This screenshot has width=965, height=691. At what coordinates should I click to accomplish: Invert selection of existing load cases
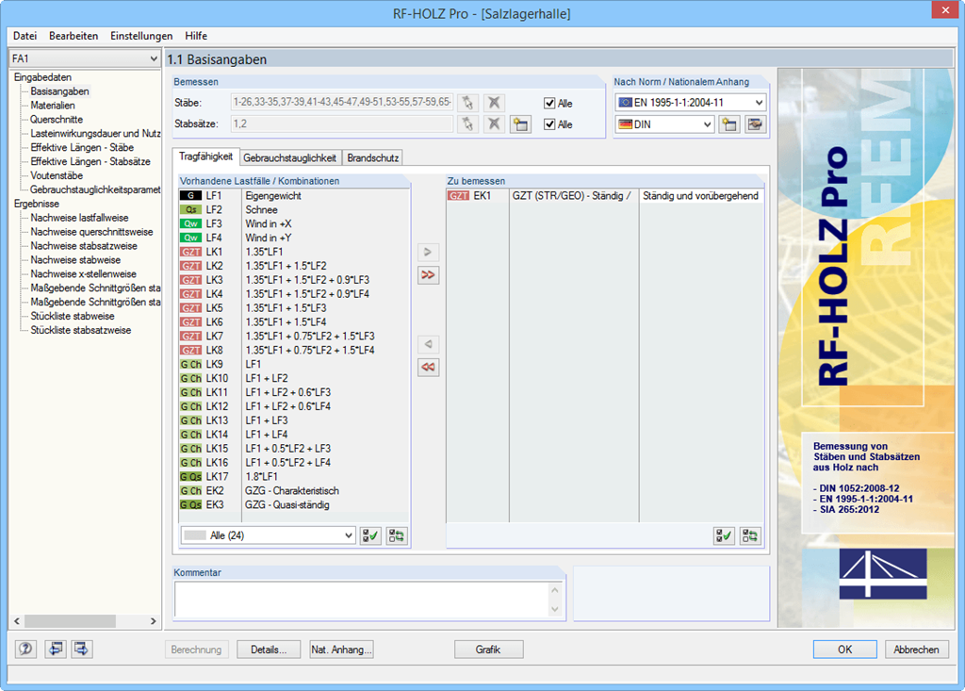397,535
